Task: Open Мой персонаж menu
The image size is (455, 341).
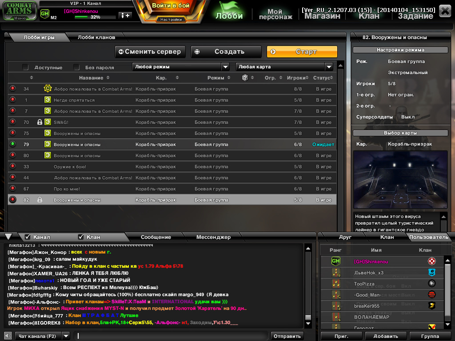Action: (275, 14)
